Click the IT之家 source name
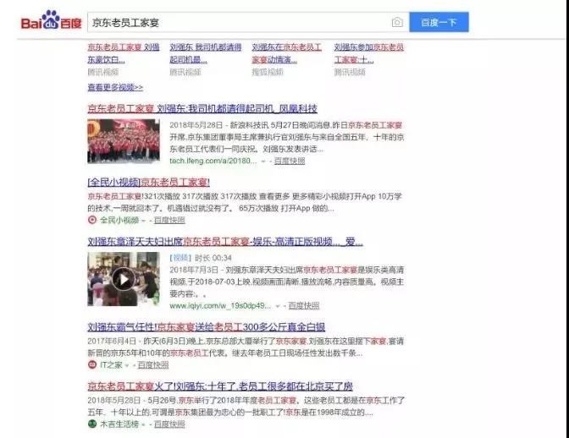Viewport: 569px width, 438px height. (111, 364)
